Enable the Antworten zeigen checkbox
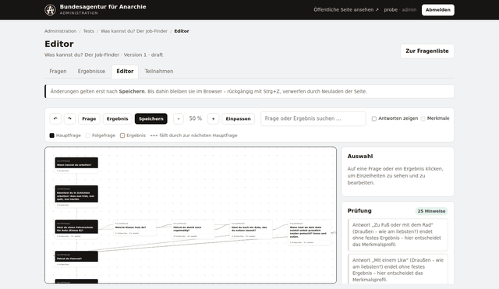This screenshot has width=499, height=289. tap(374, 118)
